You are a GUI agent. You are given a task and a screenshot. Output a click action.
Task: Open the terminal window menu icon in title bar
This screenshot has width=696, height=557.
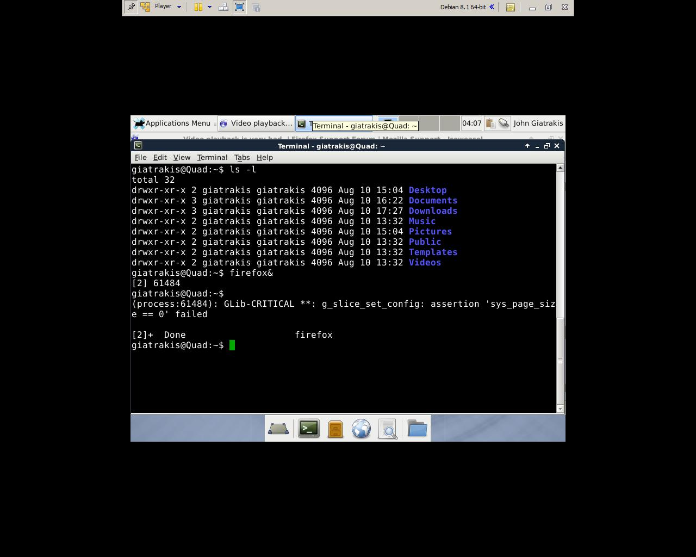[138, 146]
